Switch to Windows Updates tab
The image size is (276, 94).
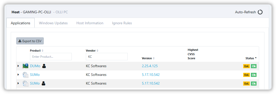(53, 23)
